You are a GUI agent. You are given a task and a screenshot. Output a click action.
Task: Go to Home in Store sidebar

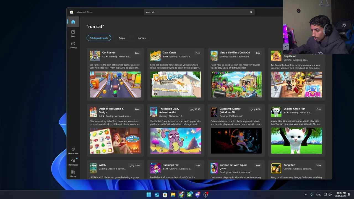[73, 22]
